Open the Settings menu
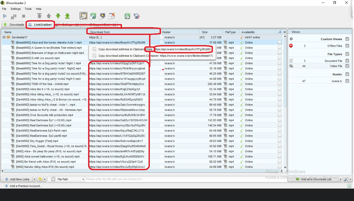This screenshot has width=354, height=201. [x=16, y=9]
